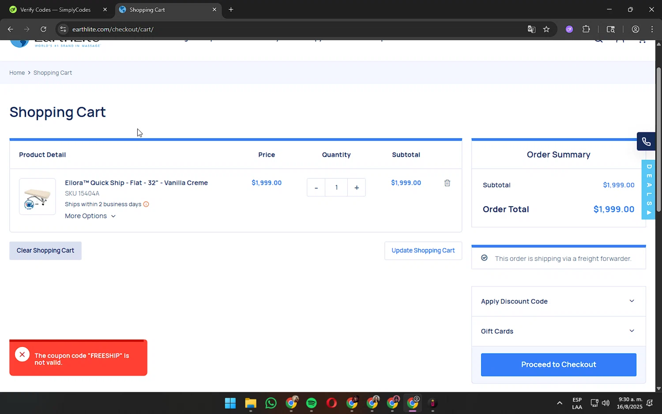Open the notifications bell in tray
Viewport: 662px width, 414px height.
pos(650,403)
